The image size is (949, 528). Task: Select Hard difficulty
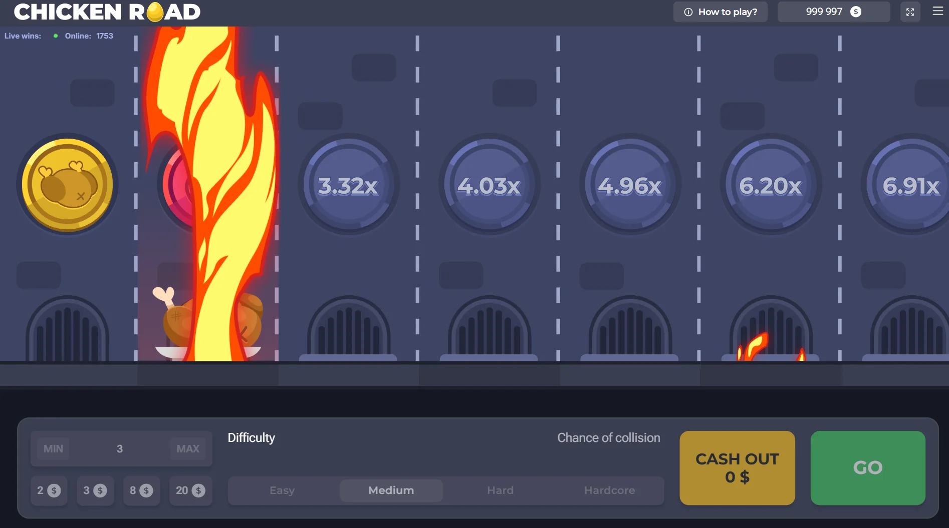tap(500, 490)
